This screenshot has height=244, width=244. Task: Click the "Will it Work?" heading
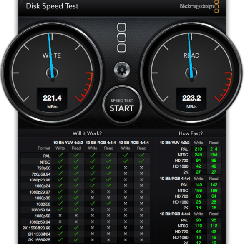click(x=87, y=133)
